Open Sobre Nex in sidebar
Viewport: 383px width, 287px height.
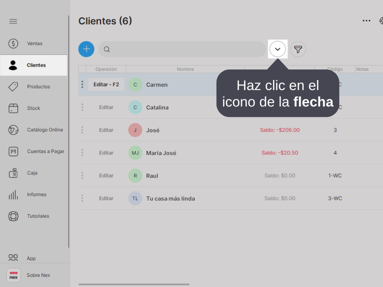coord(39,275)
